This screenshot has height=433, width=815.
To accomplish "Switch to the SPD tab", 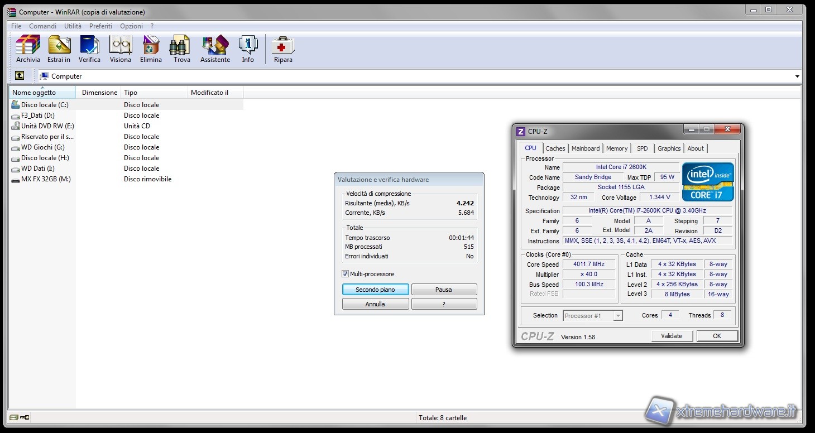I will tap(642, 148).
